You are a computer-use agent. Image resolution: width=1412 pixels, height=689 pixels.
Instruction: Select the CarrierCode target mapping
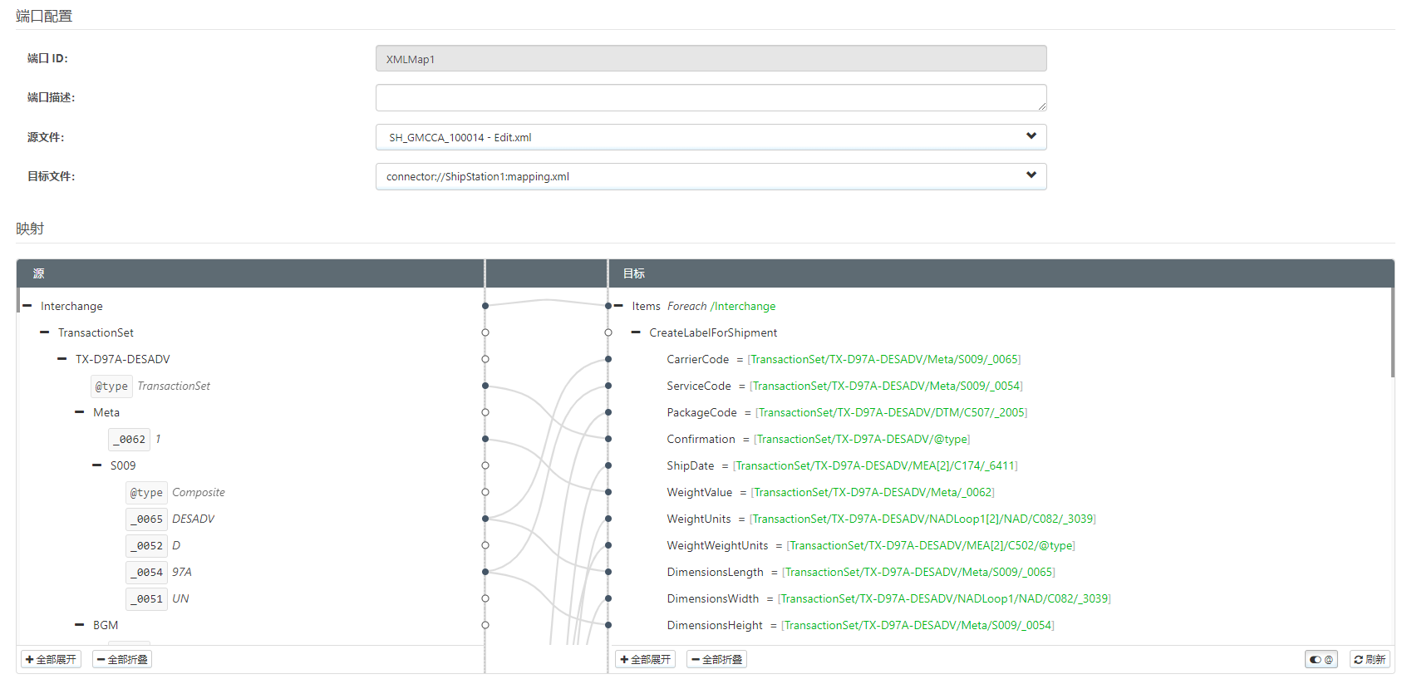[697, 359]
